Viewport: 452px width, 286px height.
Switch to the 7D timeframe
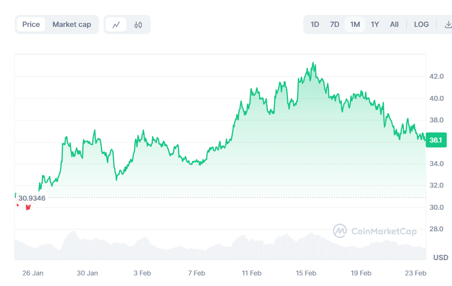coord(334,24)
